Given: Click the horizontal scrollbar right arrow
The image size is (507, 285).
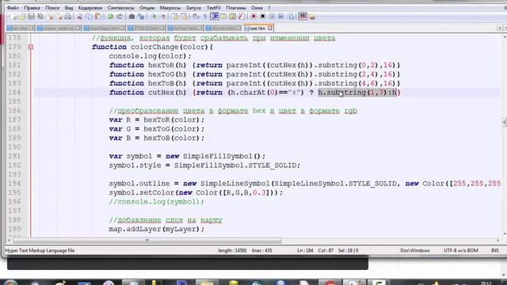Looking at the screenshot, I should 498,241.
